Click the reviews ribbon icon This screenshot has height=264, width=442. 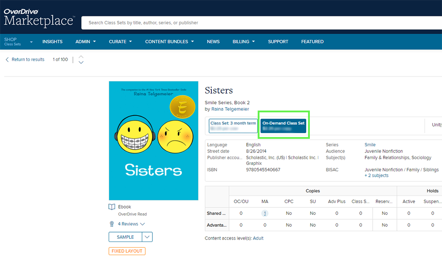[112, 224]
